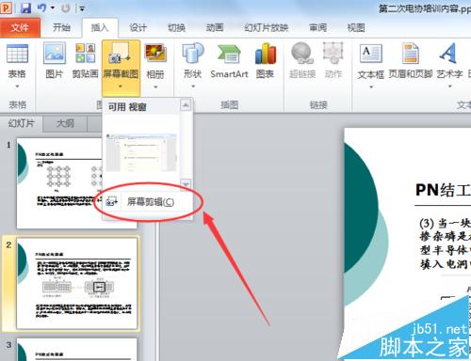471x361 pixels.
Task: Click the Save icon in quick access toolbar
Action: (x=25, y=8)
